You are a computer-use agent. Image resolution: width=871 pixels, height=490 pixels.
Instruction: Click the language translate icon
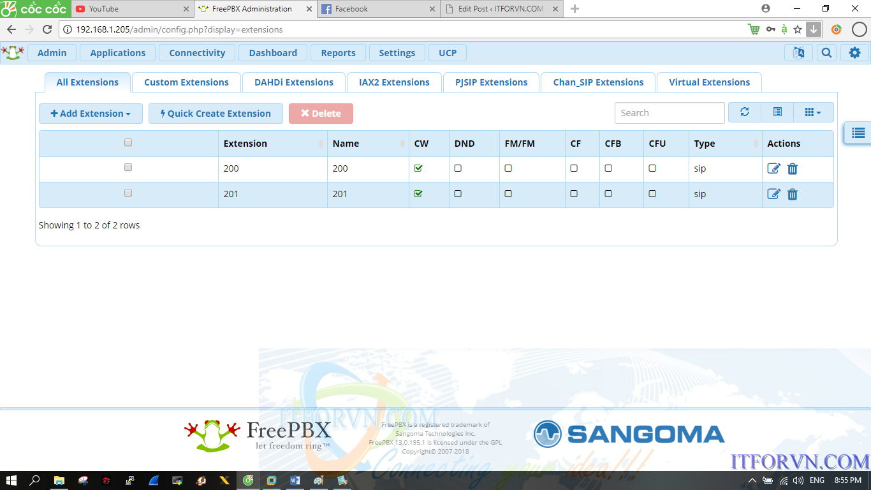[798, 53]
